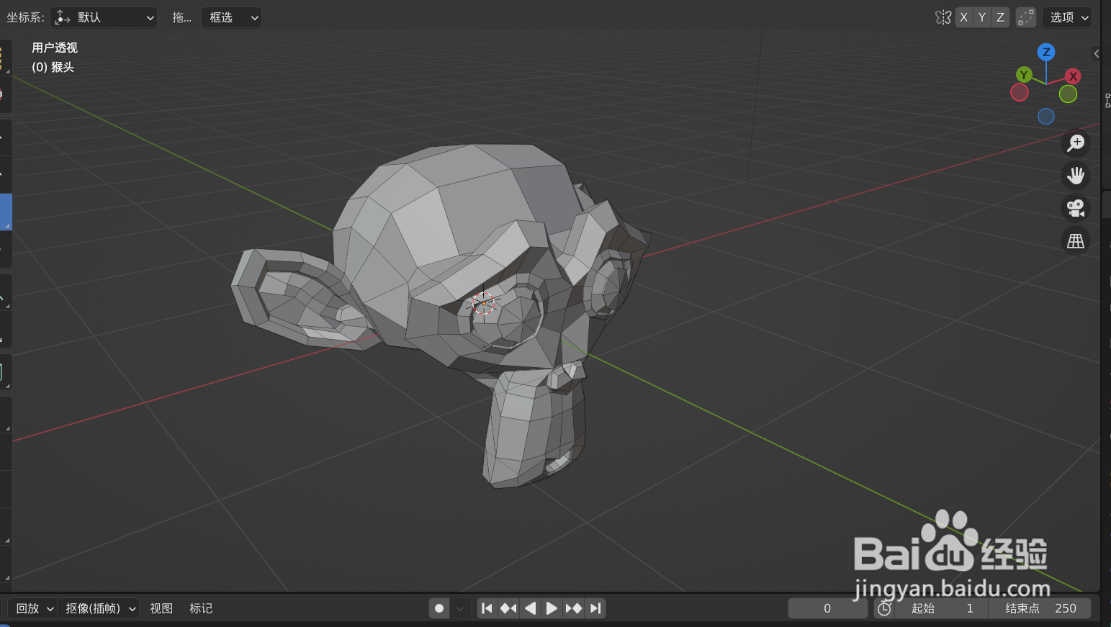
Task: Open the 抠像(插帧) keying dropdown
Action: tap(100, 608)
